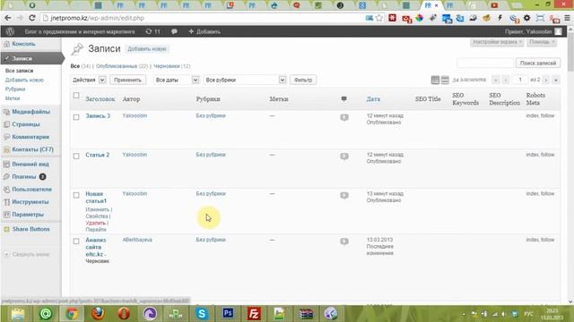Switch to list view mode icon
574x322 pixels.
click(x=435, y=80)
